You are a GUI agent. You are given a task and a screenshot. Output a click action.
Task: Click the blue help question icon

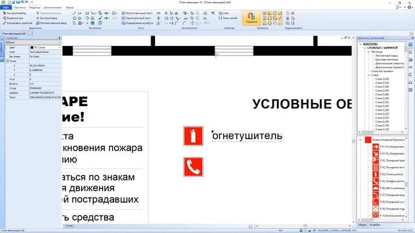410,7
